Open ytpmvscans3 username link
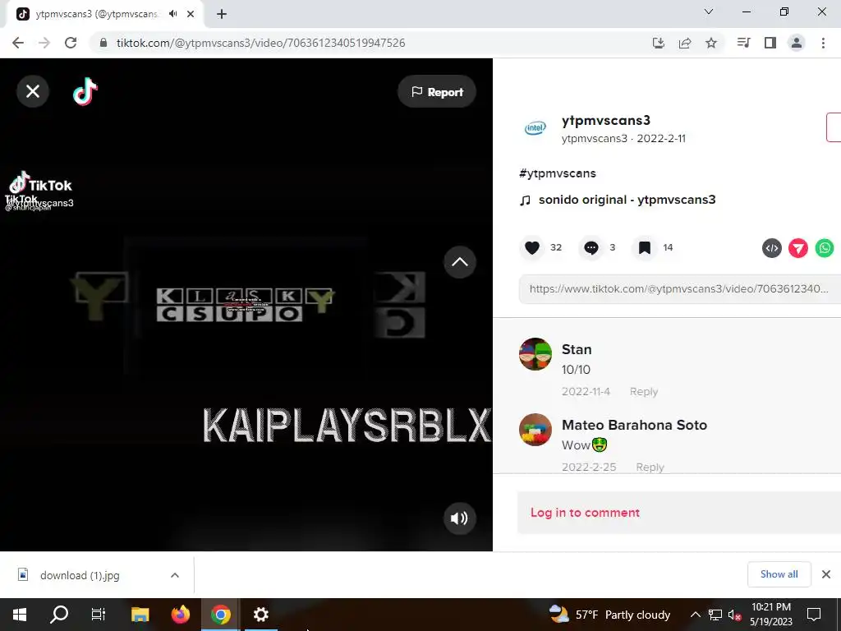This screenshot has height=631, width=841. click(605, 120)
